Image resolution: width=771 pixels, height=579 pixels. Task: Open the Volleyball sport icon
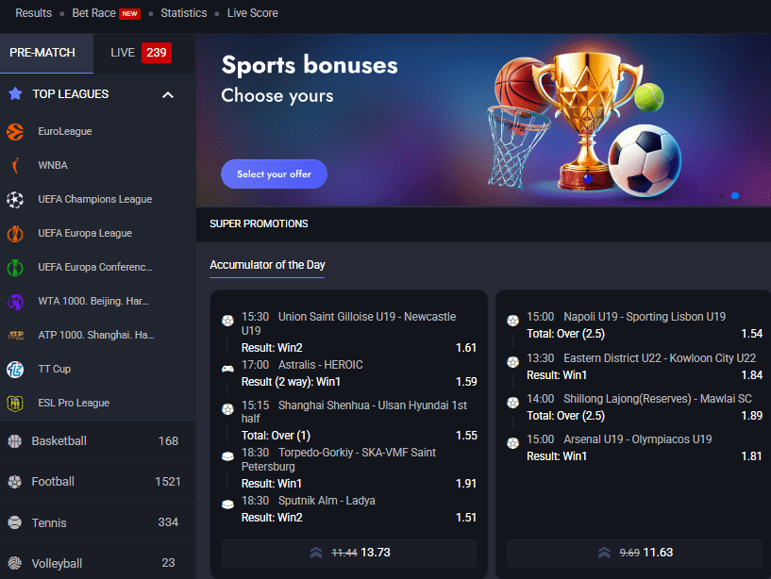[x=15, y=563]
